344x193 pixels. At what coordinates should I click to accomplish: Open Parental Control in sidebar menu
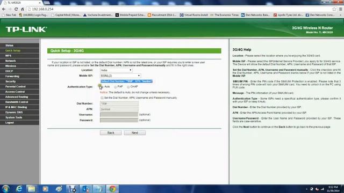click(19, 86)
